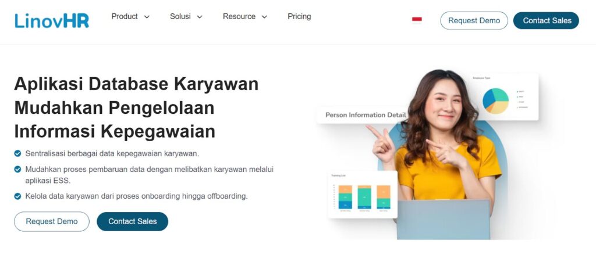Click Request Demo below the bullet list
596x262 pixels.
click(52, 221)
